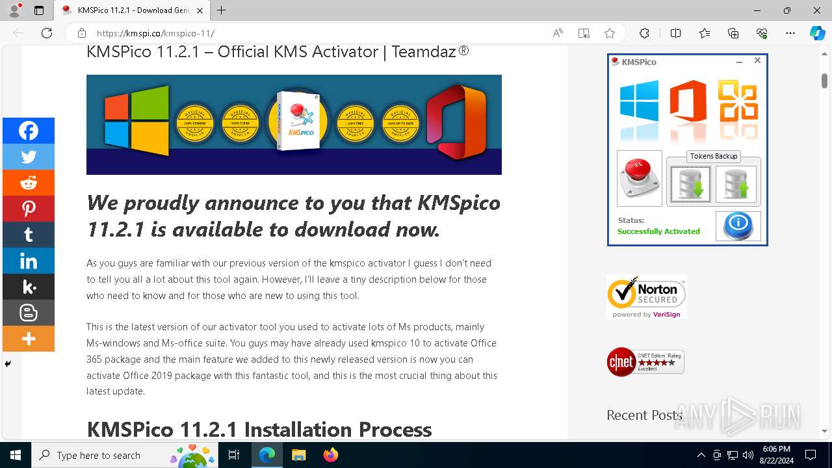Open the notification center
Viewport: 832px width, 468px height.
(x=811, y=455)
